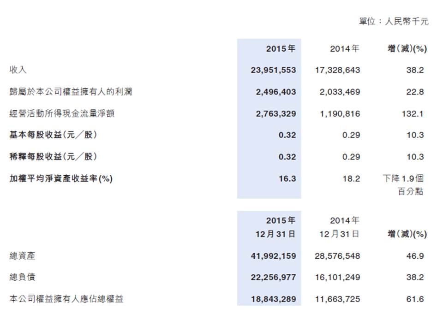Select profit value 2,496,403

coord(276,92)
